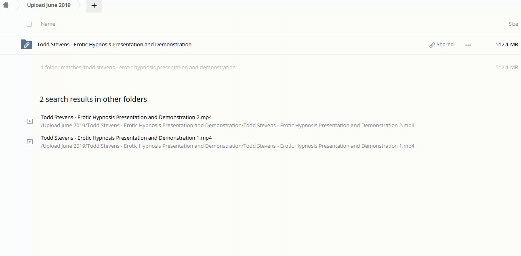Click the shared folder link icon
Image resolution: width=521 pixels, height=256 pixels.
tap(26, 44)
